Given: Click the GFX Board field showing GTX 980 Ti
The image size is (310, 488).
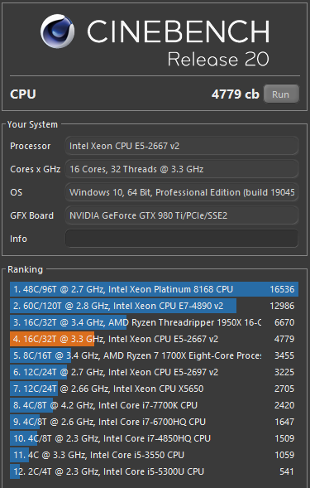Looking at the screenshot, I should pyautogui.click(x=182, y=215).
